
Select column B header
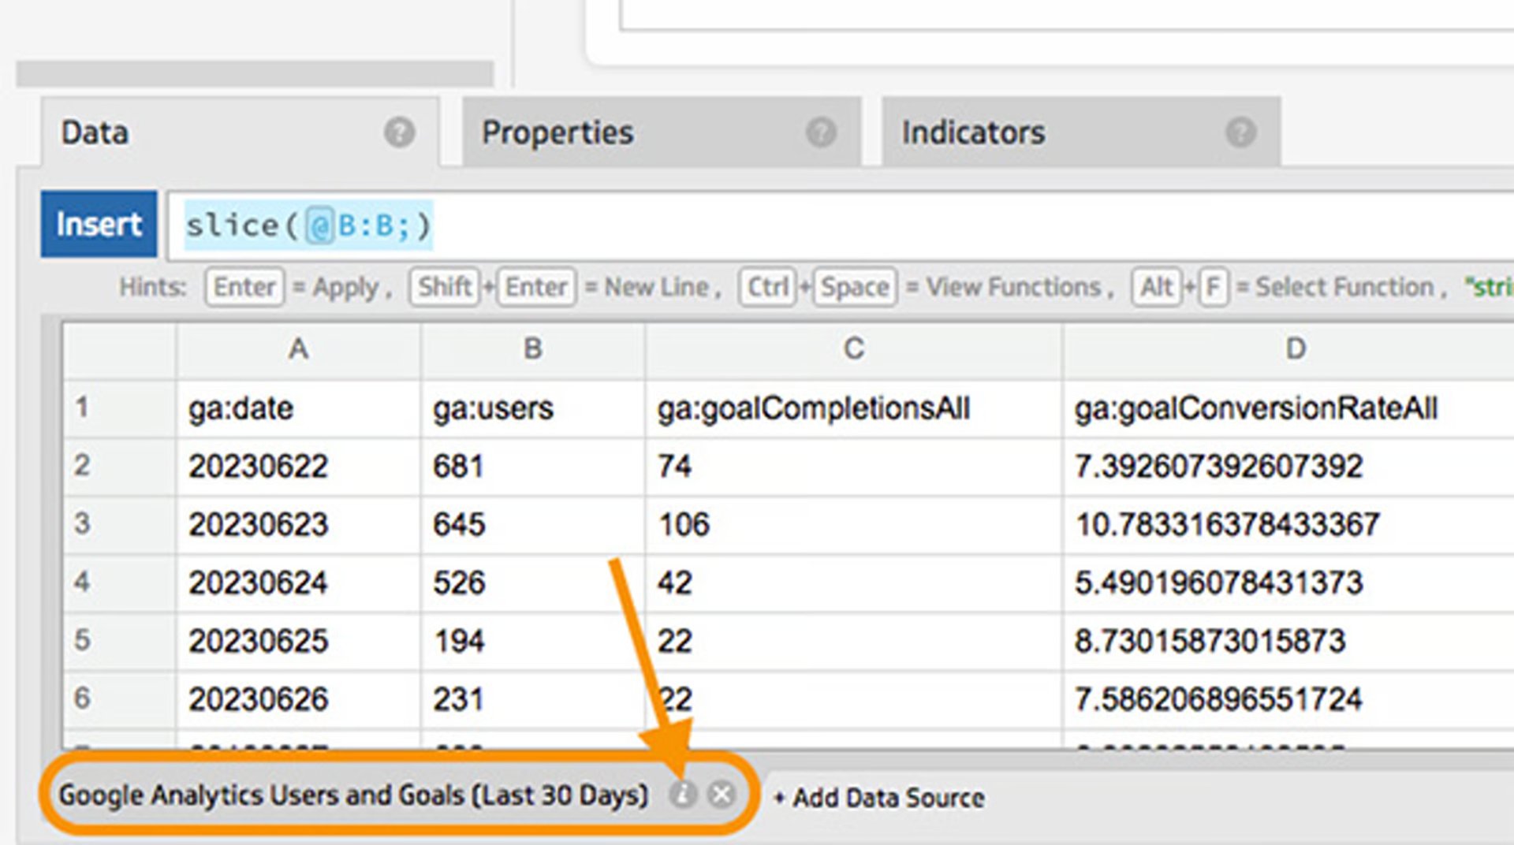[533, 348]
